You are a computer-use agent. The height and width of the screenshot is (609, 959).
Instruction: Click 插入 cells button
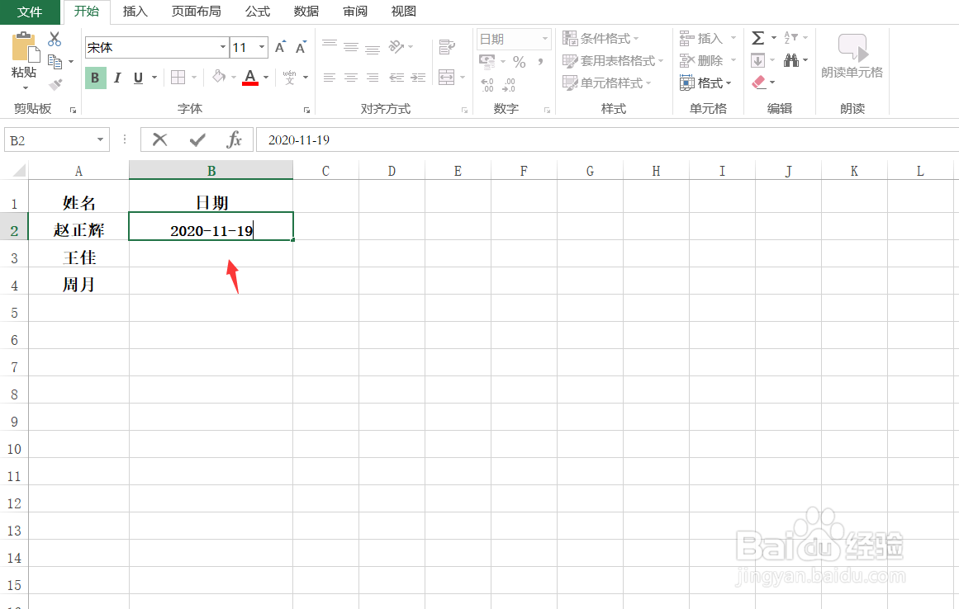point(701,39)
